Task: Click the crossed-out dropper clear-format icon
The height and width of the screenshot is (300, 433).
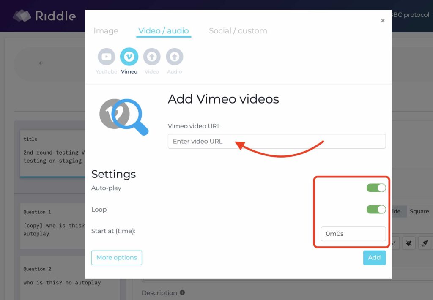Action: pyautogui.click(x=409, y=243)
